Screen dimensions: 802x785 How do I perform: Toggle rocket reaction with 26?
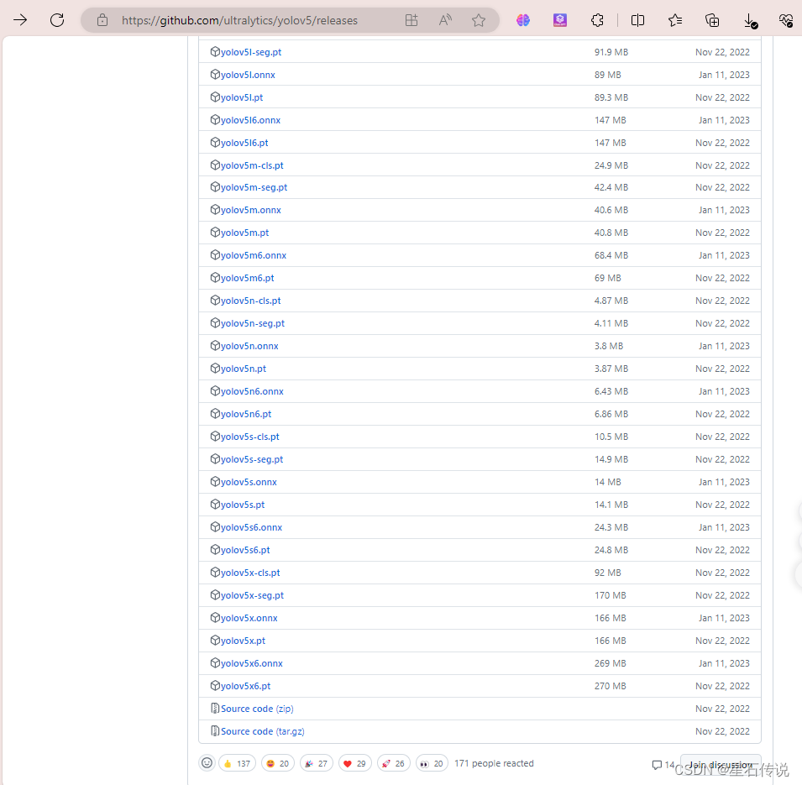[x=393, y=763]
